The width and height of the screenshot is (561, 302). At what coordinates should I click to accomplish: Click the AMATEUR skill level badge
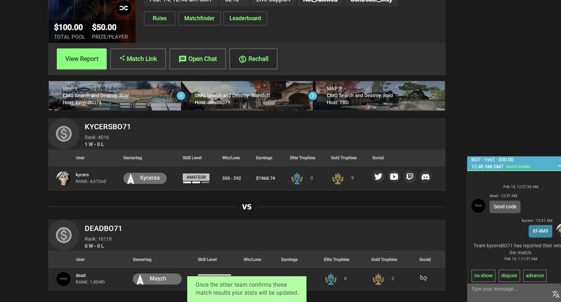(x=196, y=178)
